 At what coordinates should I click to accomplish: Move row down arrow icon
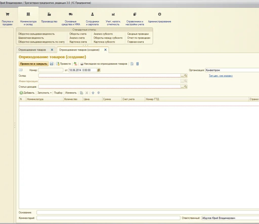click(99, 93)
